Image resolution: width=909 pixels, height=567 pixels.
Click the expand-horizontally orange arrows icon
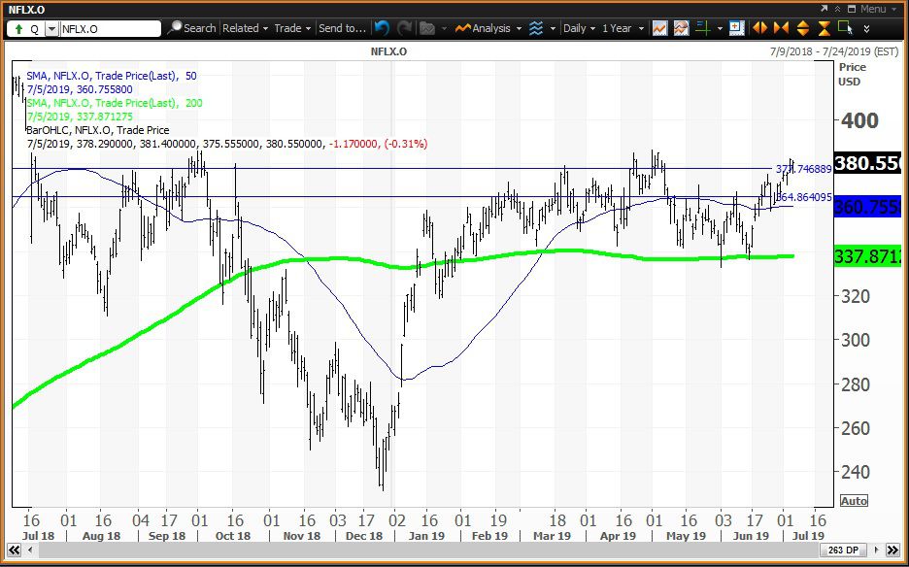(759, 28)
